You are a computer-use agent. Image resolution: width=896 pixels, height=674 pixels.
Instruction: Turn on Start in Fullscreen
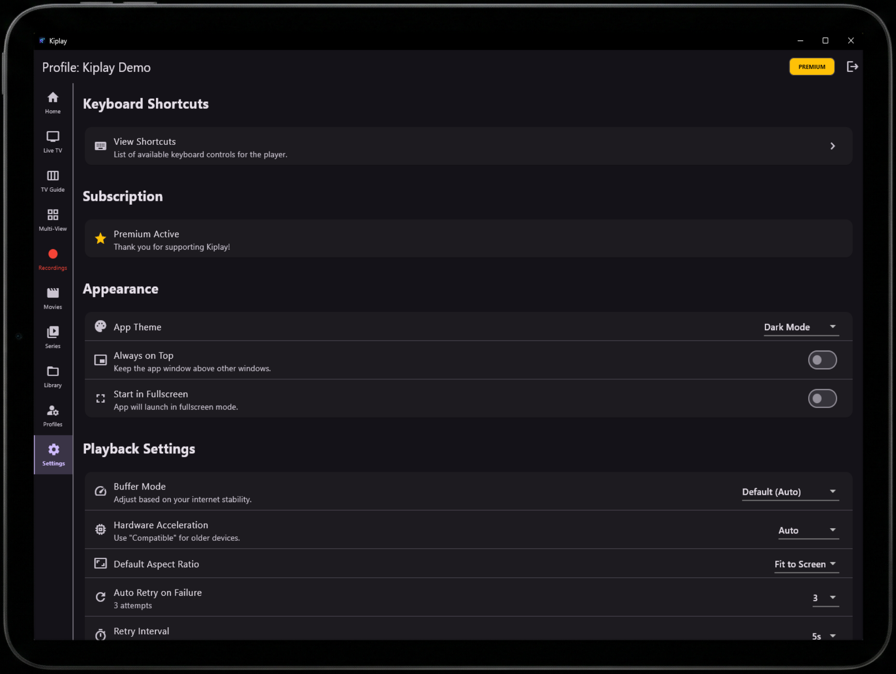822,398
